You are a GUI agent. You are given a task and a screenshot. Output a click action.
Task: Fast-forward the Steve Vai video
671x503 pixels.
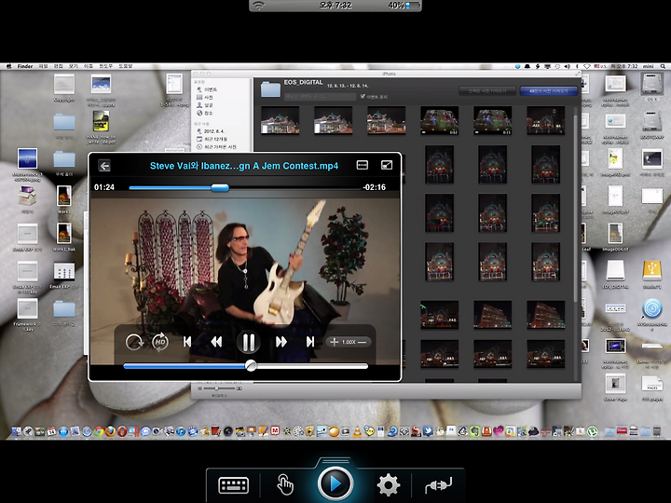click(281, 342)
